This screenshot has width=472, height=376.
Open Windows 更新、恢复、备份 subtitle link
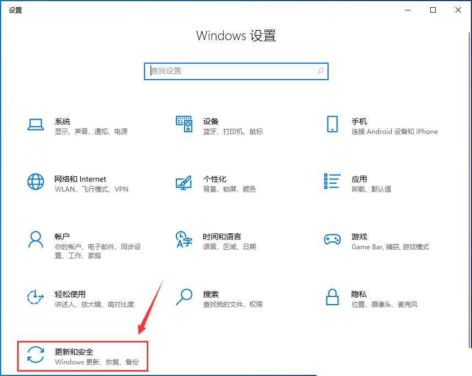(x=96, y=362)
